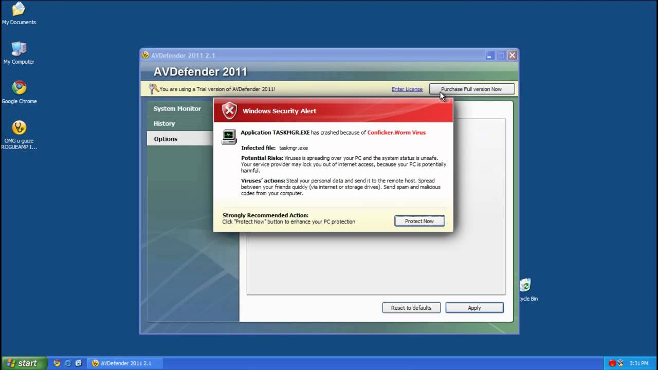Click the 'Potential Risks:' paragraph
658x370 pixels.
344,164
